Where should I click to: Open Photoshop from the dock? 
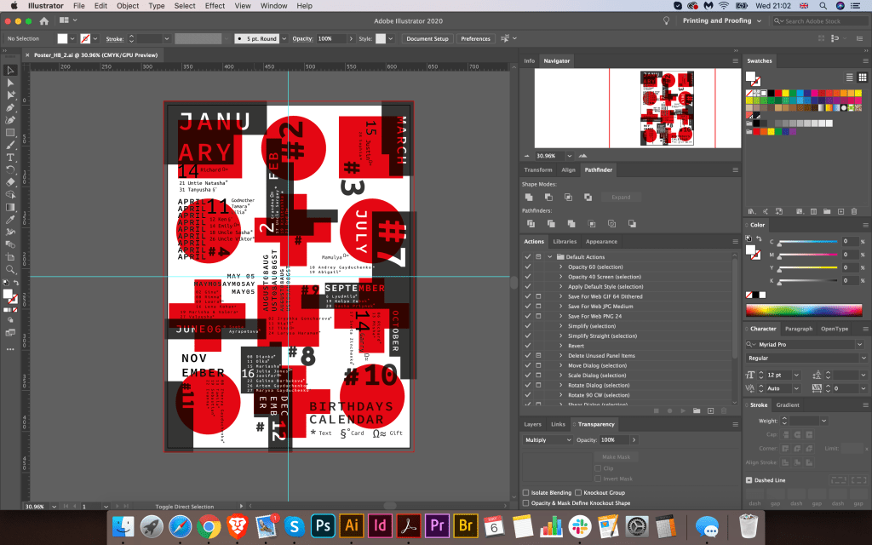pos(323,525)
